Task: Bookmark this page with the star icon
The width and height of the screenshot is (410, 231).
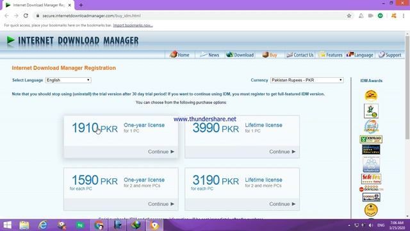Action: tap(349, 15)
